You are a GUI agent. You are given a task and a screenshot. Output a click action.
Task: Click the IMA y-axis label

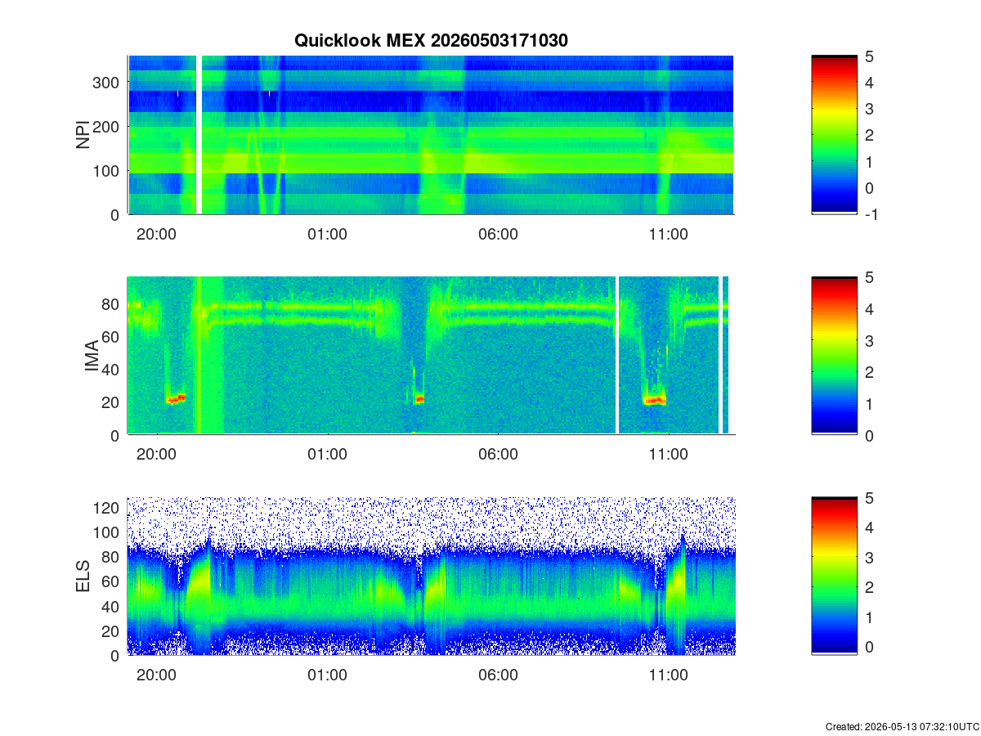92,357
